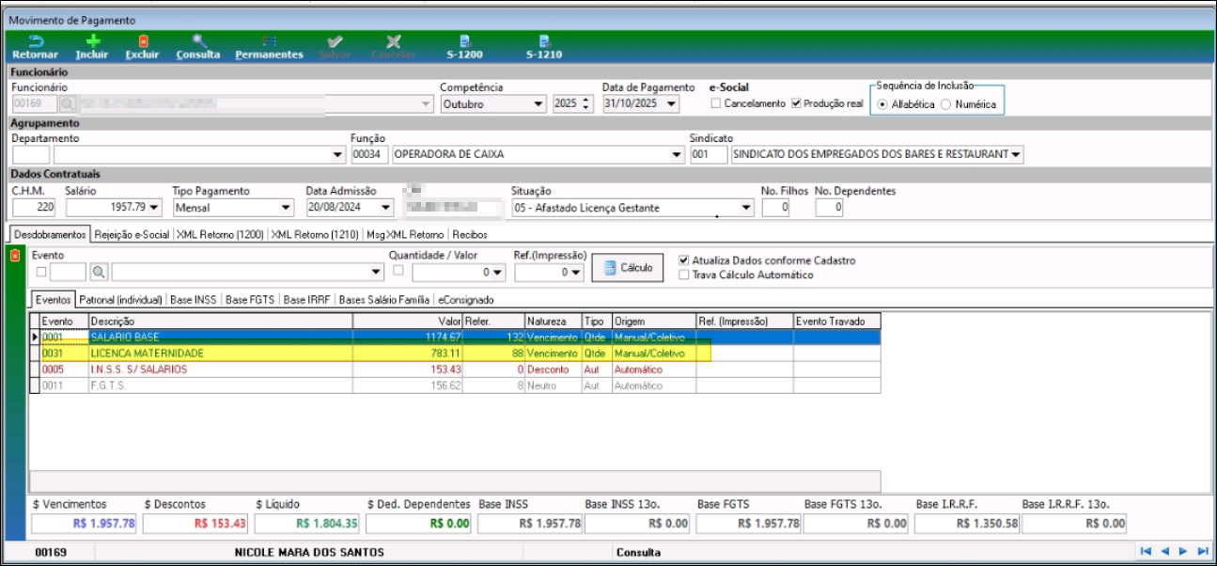Click the Evento search magnifier icon
This screenshot has width=1217, height=566.
[100, 273]
